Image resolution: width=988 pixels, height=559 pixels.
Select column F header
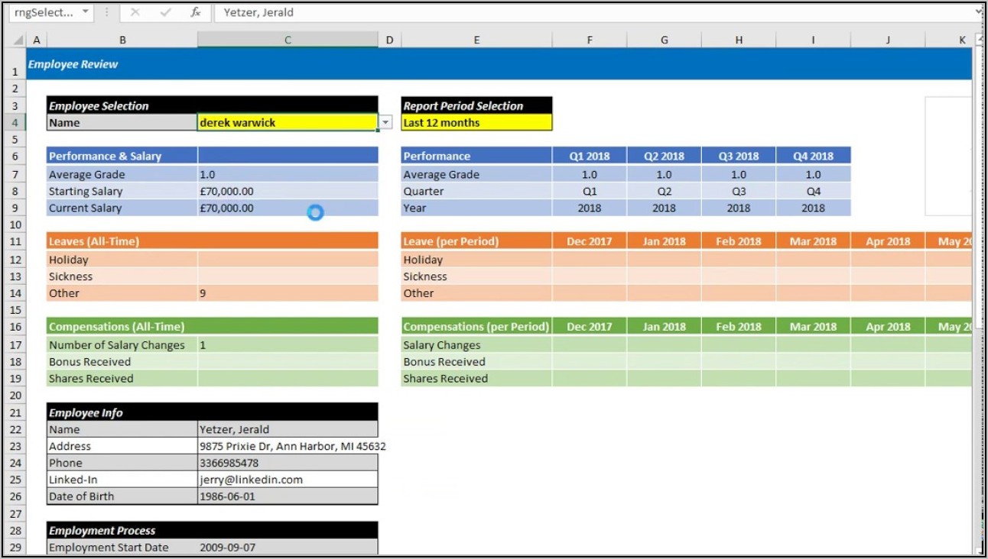(x=589, y=40)
